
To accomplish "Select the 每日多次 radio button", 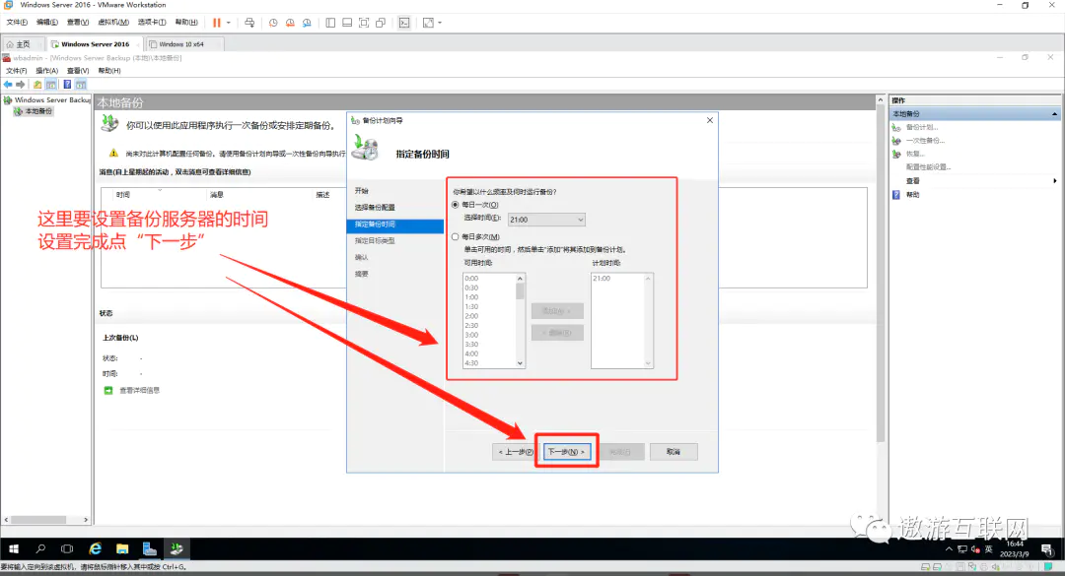I will (x=456, y=237).
